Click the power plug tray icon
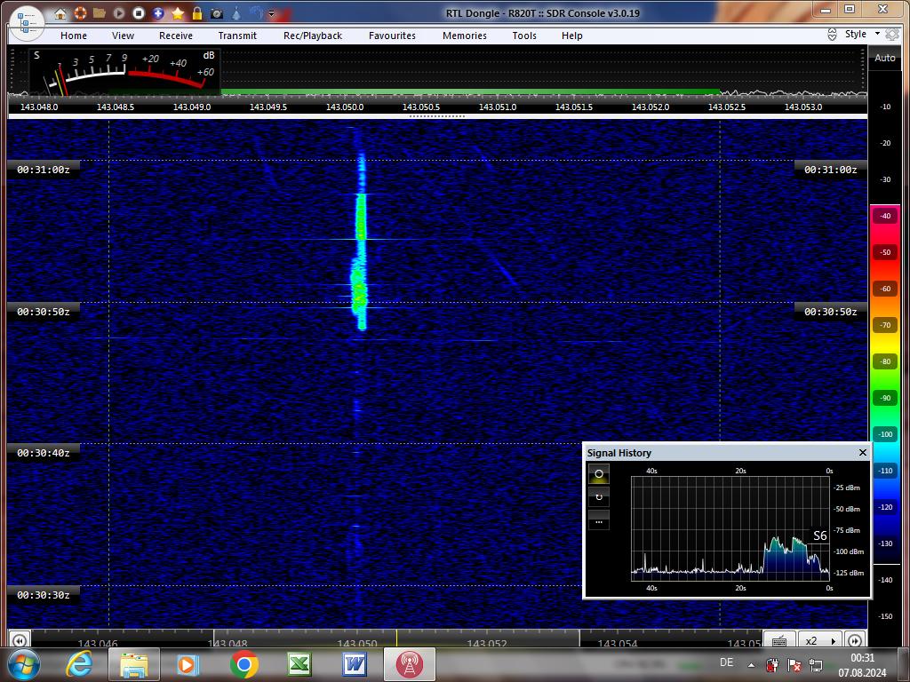Viewport: 910px width, 682px height. [772, 664]
